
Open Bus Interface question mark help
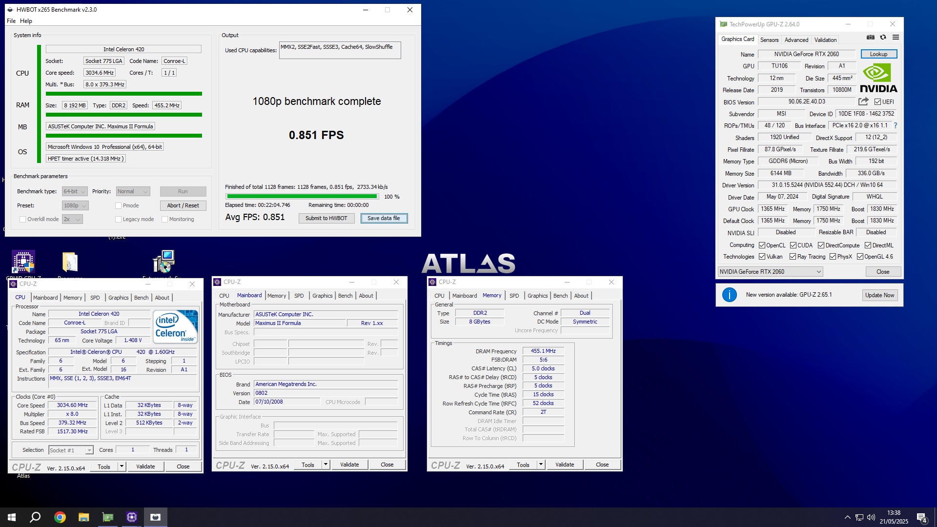pyautogui.click(x=896, y=125)
